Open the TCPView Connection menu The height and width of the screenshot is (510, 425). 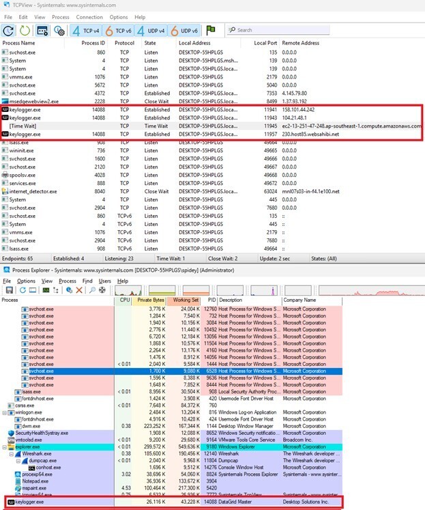(89, 17)
